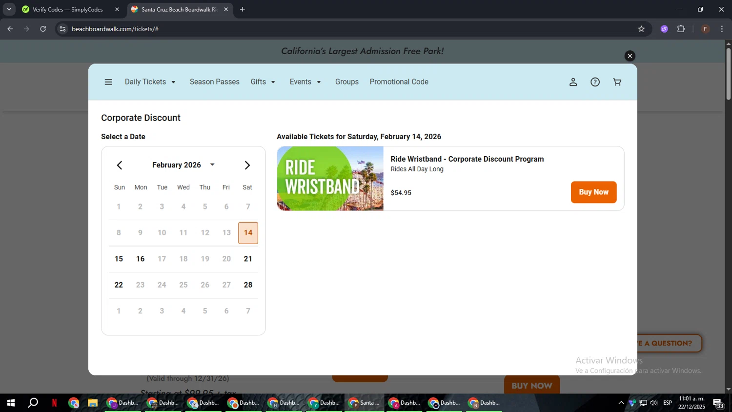Click the browser reload button
This screenshot has width=732, height=412.
(43, 29)
